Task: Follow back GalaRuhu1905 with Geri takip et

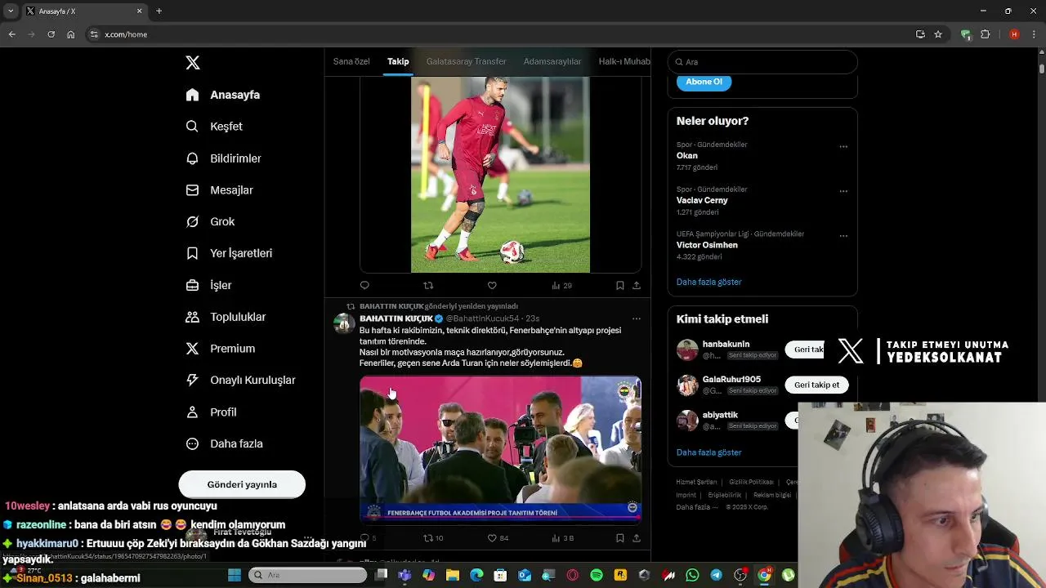Action: [816, 385]
